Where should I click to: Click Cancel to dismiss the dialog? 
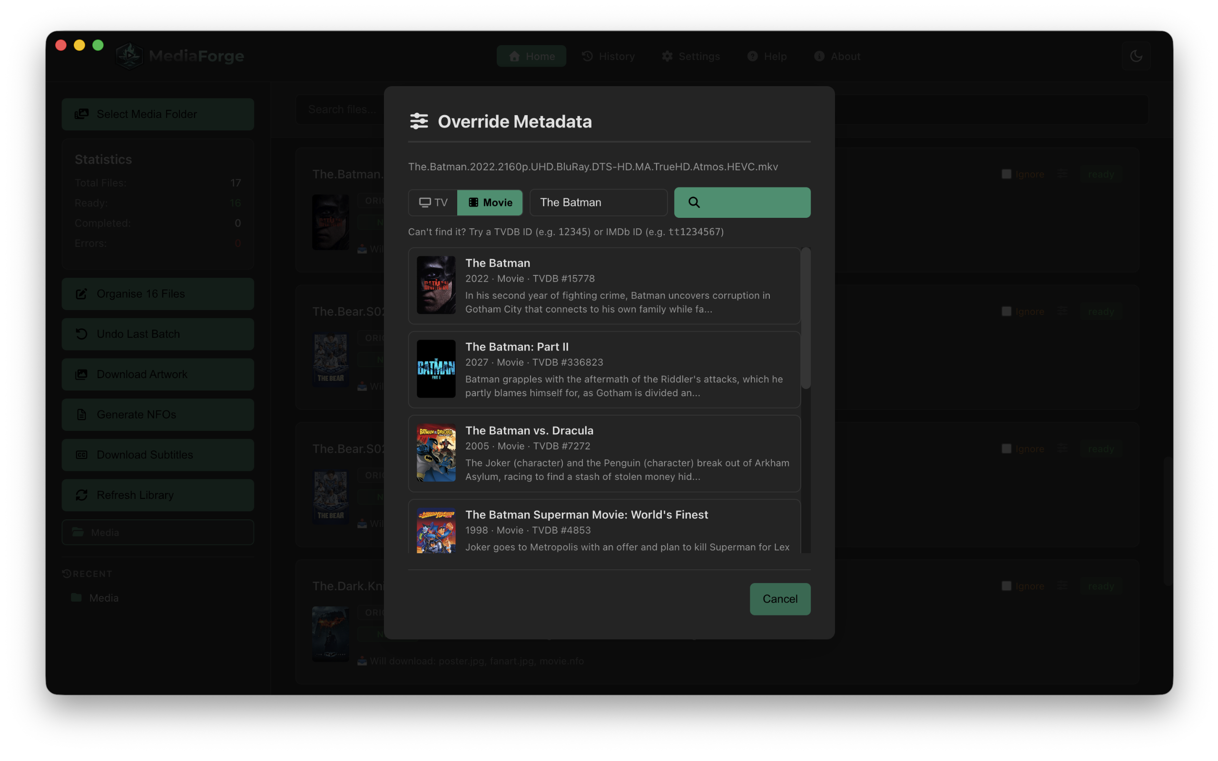coord(779,599)
